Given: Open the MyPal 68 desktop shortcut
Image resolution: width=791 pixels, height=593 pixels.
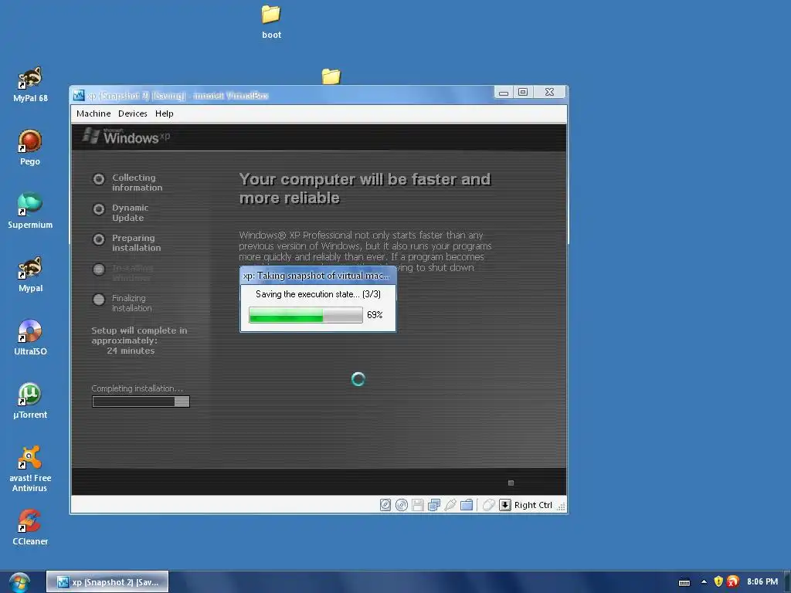Looking at the screenshot, I should (30, 84).
